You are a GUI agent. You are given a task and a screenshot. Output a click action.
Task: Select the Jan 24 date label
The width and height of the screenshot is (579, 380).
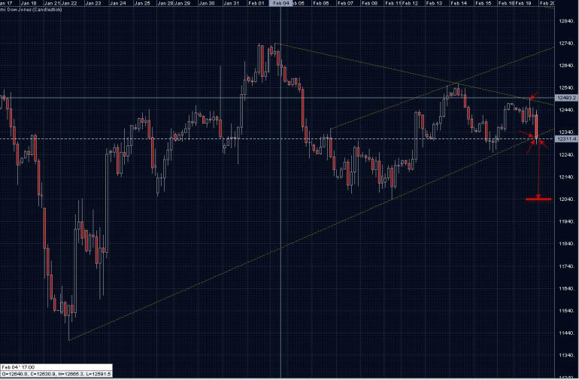pyautogui.click(x=117, y=3)
